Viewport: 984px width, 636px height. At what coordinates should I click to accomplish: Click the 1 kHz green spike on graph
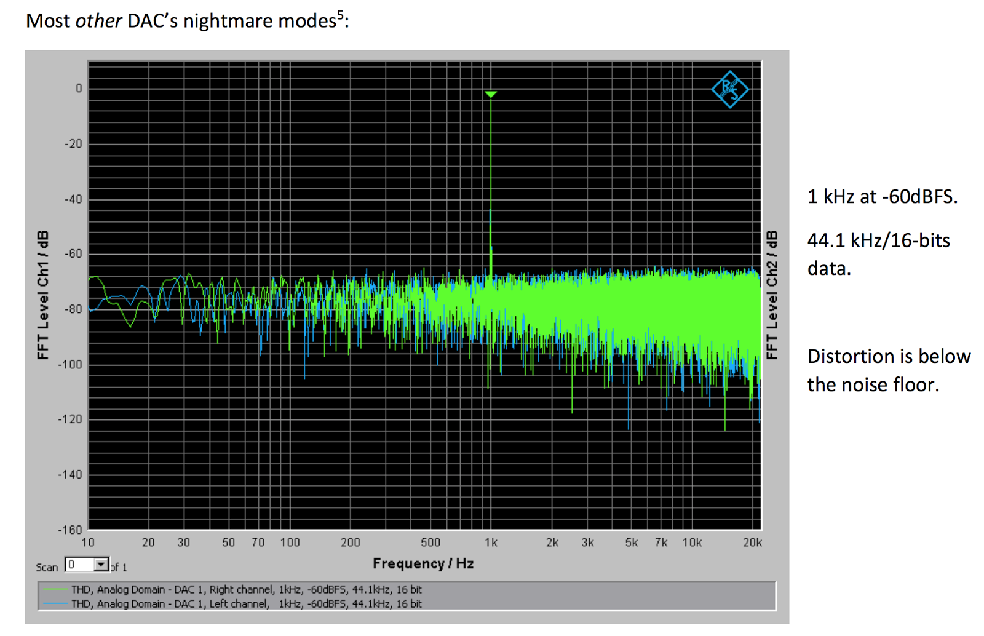[x=490, y=185]
